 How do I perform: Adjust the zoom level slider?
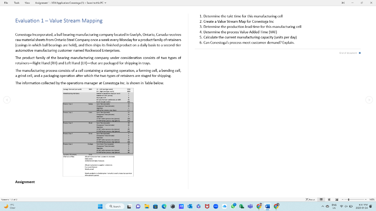tap(348, 200)
